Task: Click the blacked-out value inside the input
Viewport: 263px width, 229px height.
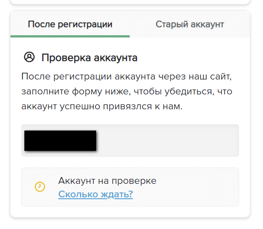Action: pyautogui.click(x=60, y=140)
